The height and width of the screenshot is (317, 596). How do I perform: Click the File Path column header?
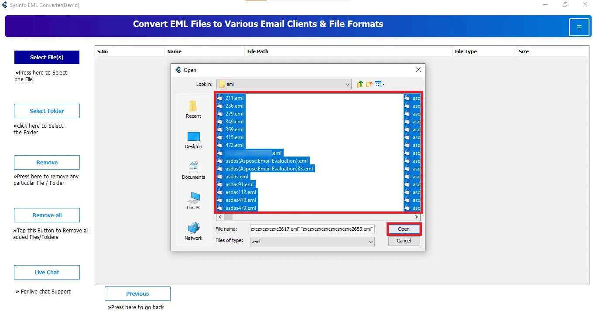(349, 51)
